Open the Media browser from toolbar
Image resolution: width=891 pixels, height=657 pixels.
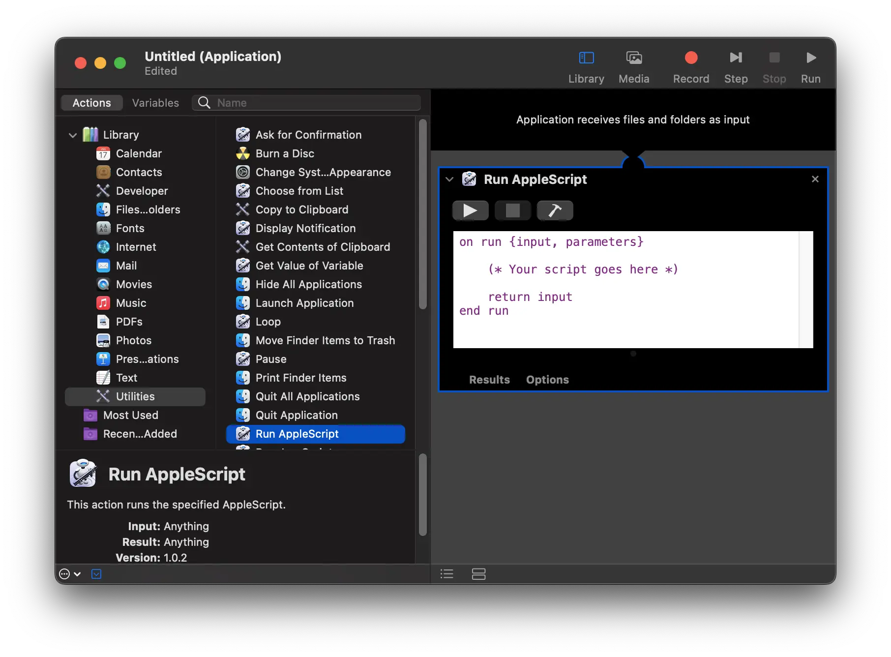634,67
